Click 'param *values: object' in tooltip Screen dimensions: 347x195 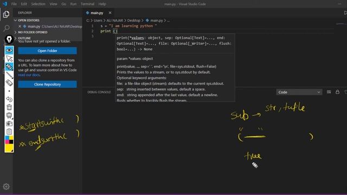135,58
